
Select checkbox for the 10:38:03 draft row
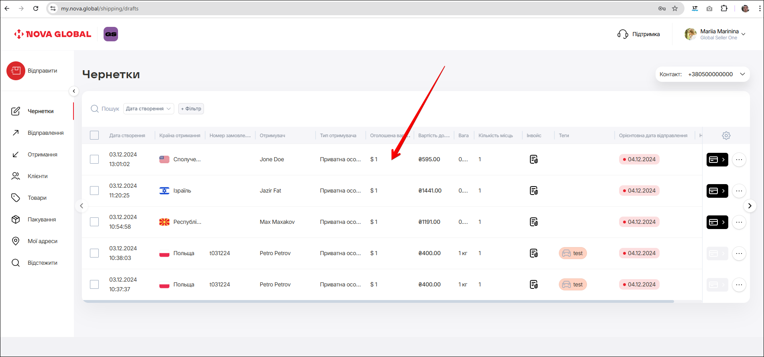(x=94, y=253)
